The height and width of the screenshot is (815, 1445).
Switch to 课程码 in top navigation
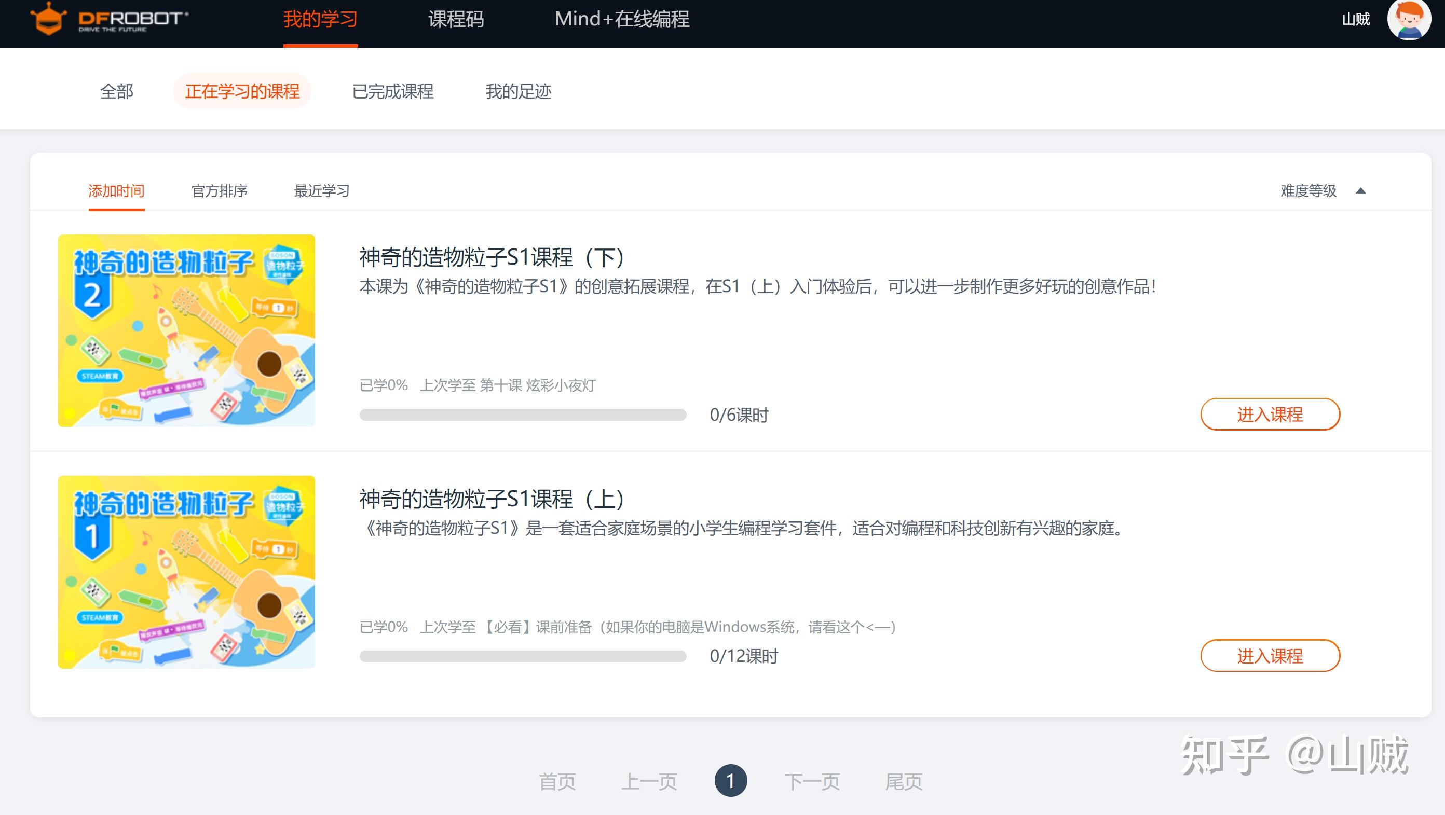coord(456,20)
